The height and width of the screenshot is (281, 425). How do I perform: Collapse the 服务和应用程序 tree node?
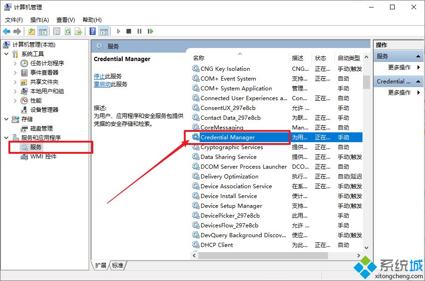click(7, 138)
